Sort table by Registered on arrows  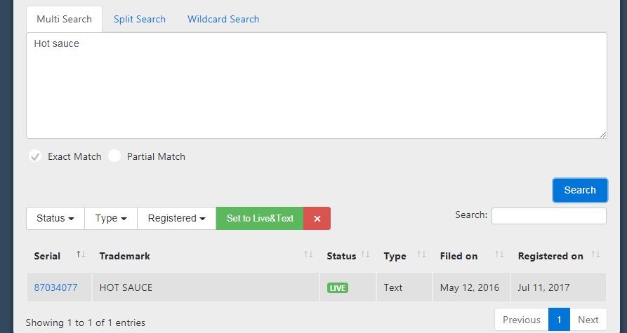(x=595, y=254)
